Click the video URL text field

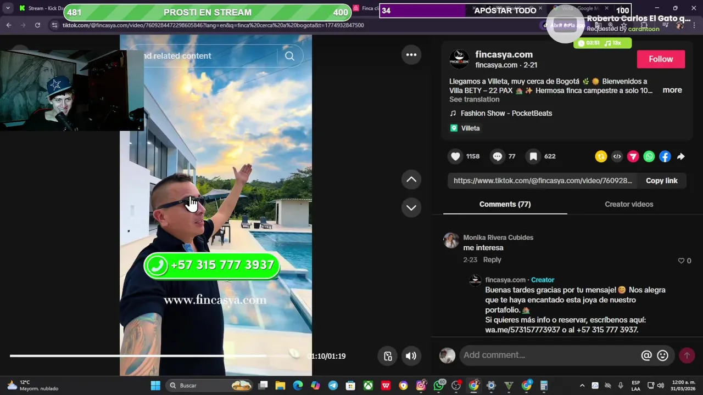543,181
